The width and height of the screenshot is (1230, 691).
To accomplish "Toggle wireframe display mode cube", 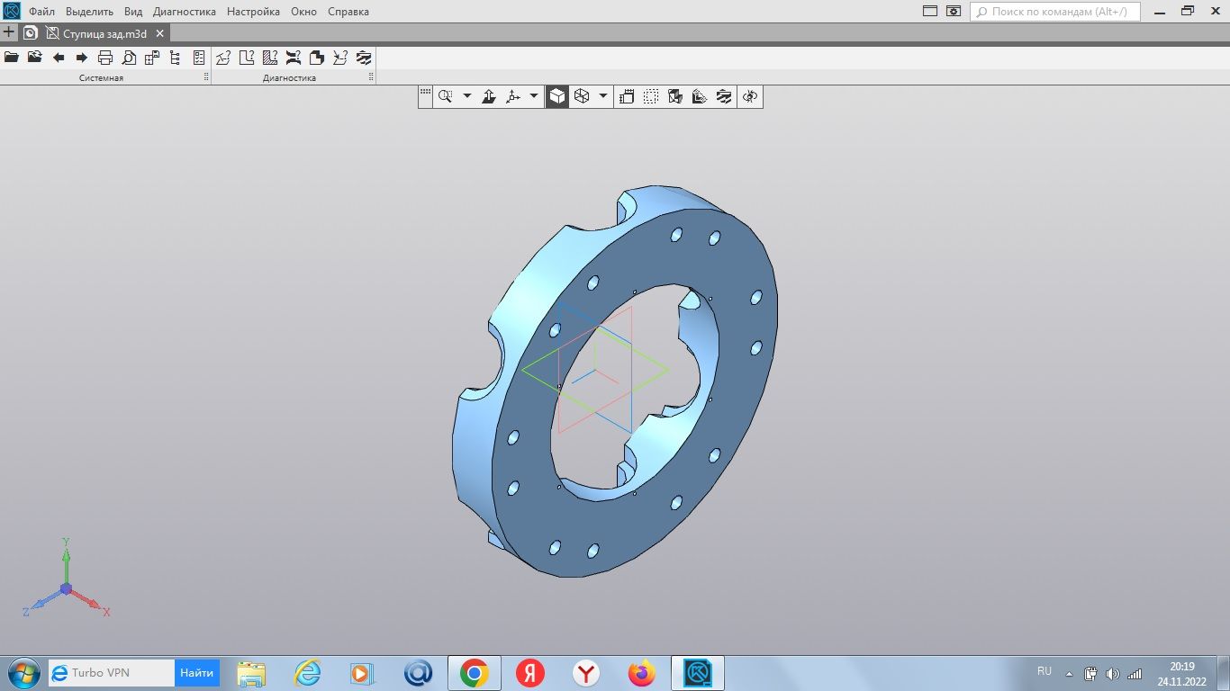I will click(x=582, y=96).
